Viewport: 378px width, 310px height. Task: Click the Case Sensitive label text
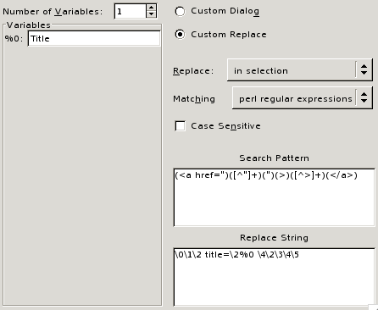click(225, 126)
